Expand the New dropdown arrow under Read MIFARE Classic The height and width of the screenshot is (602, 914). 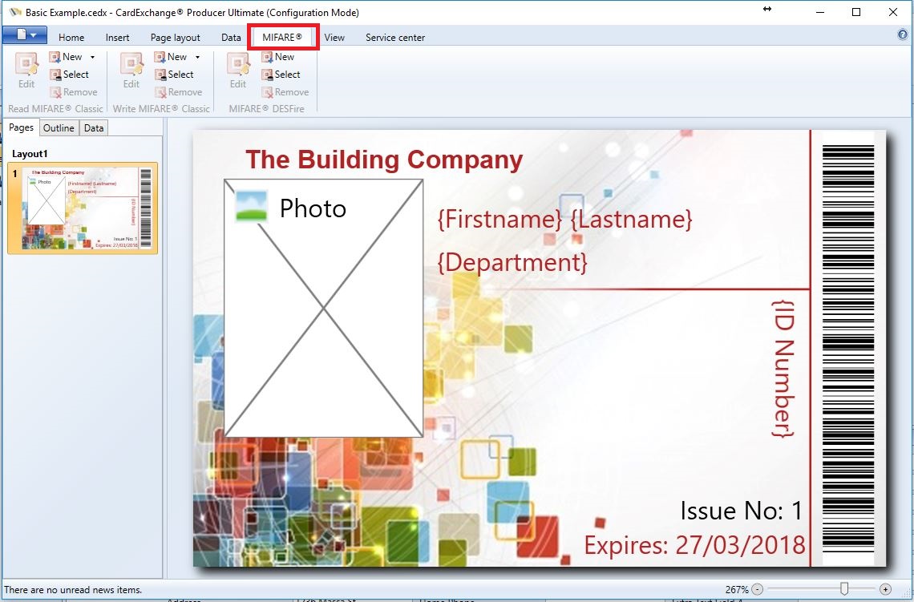pyautogui.click(x=92, y=57)
